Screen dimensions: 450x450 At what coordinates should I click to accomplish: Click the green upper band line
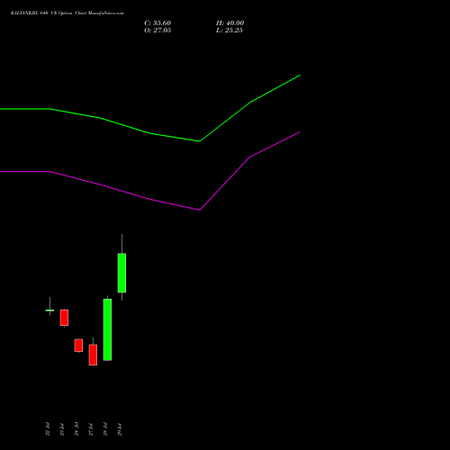150,133
